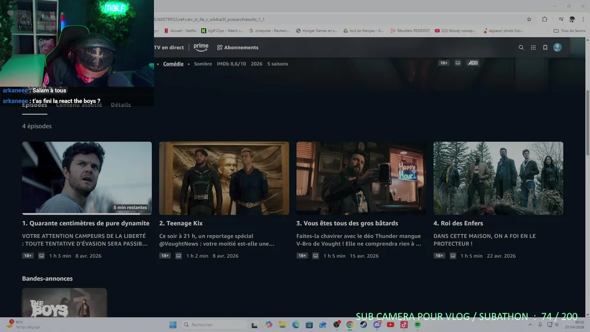Open the weather widget showing 10°C

[x=23, y=325]
